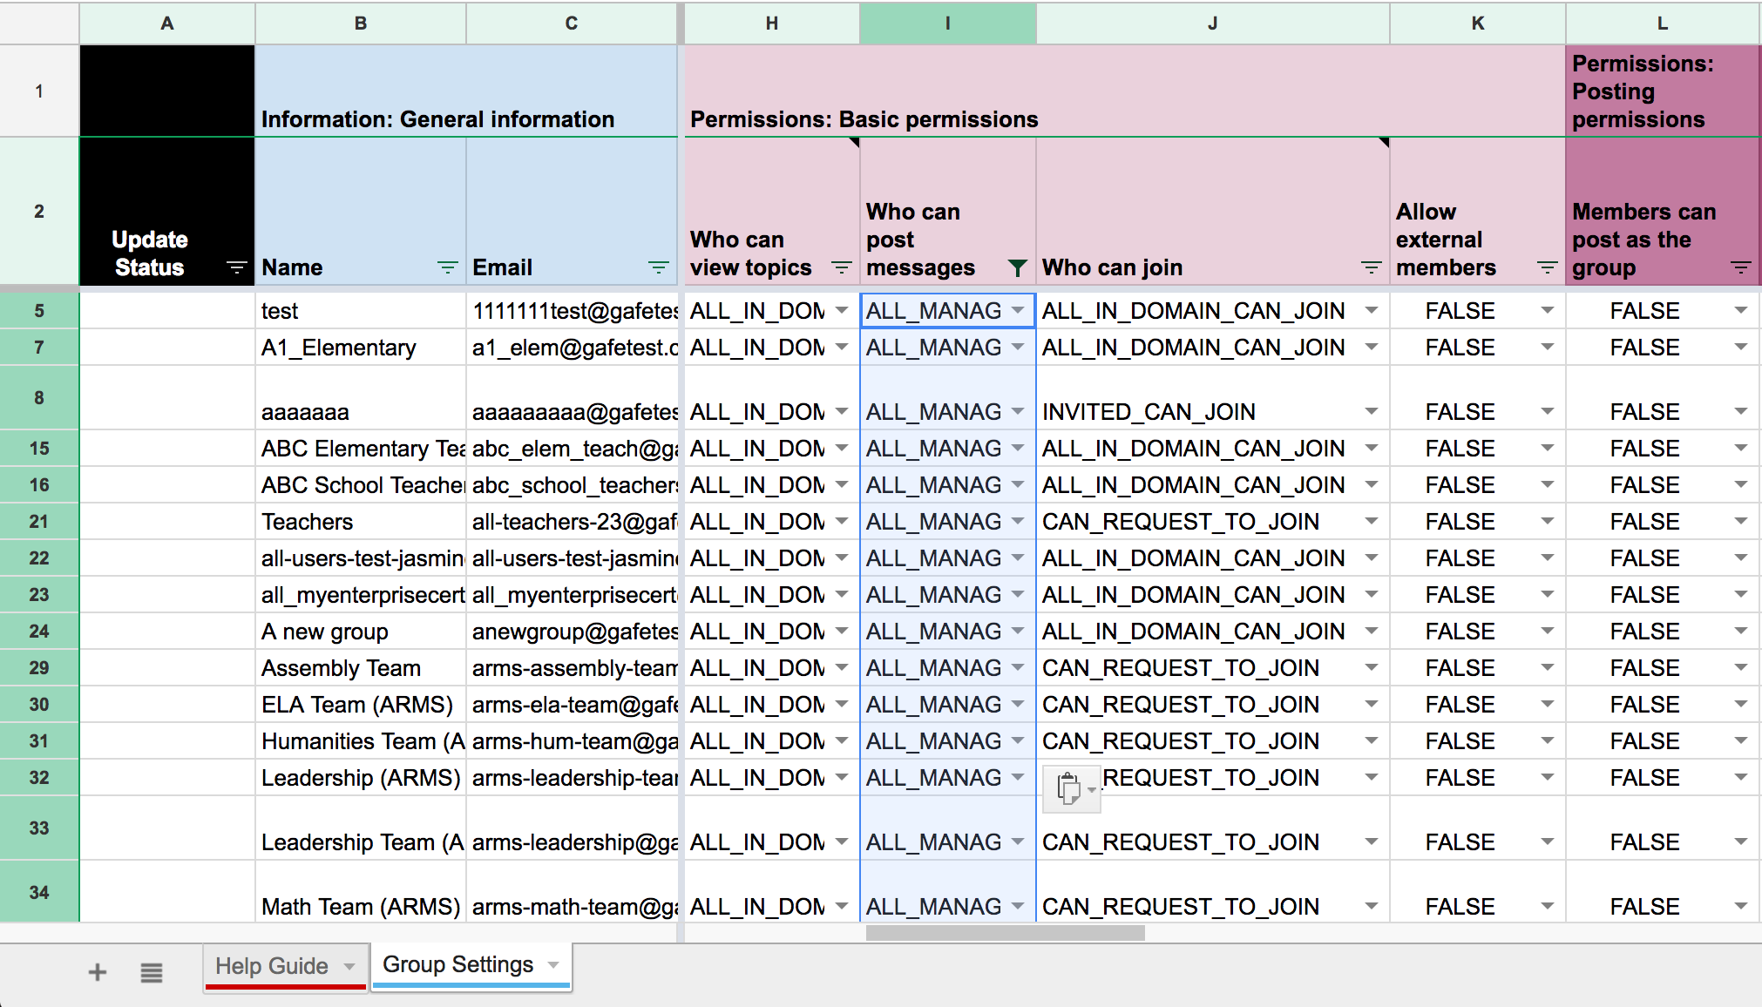The width and height of the screenshot is (1762, 1007).
Task: Open Group Settings tab menu arrow
Action: pyautogui.click(x=553, y=965)
